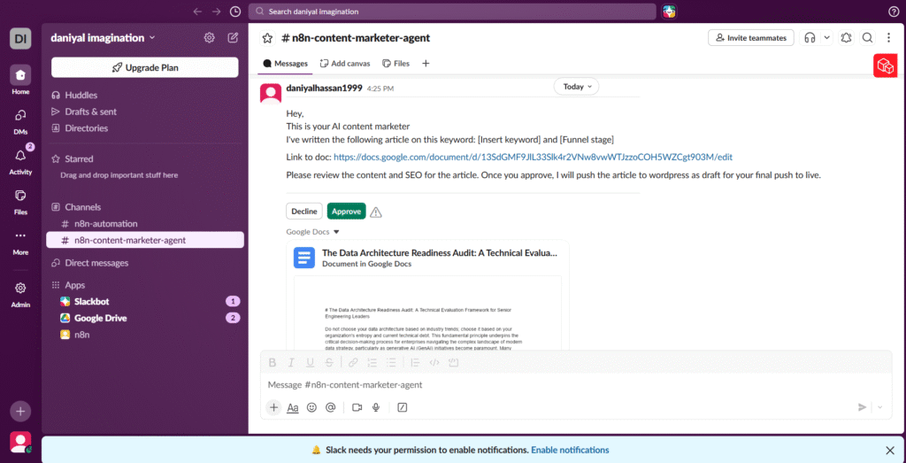906x463 pixels.
Task: Open the compose new message icon
Action: pyautogui.click(x=233, y=38)
